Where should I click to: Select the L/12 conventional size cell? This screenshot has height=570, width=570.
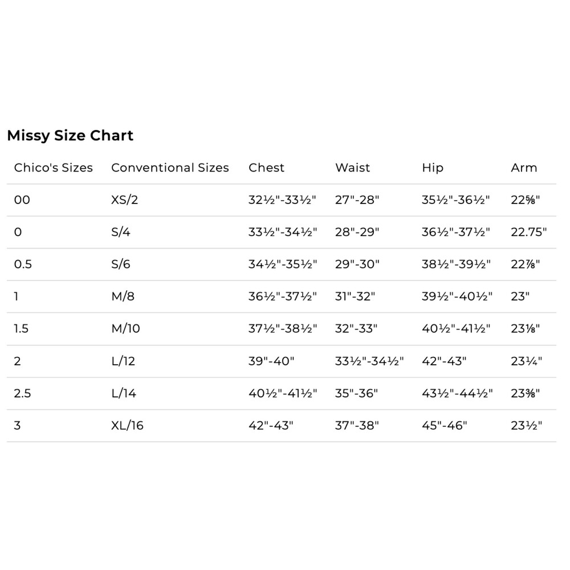tap(123, 361)
